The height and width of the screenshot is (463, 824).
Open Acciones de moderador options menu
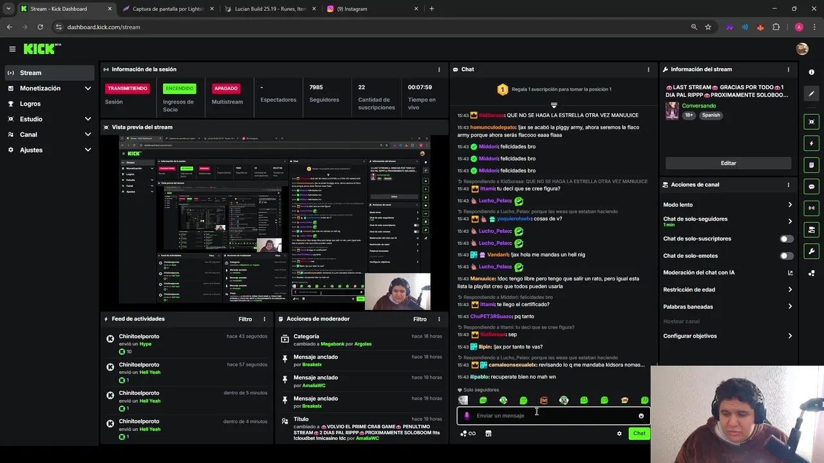pos(439,319)
